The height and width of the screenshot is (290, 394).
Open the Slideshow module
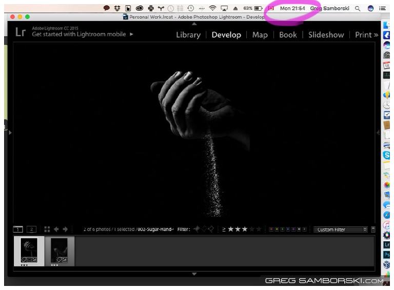326,35
